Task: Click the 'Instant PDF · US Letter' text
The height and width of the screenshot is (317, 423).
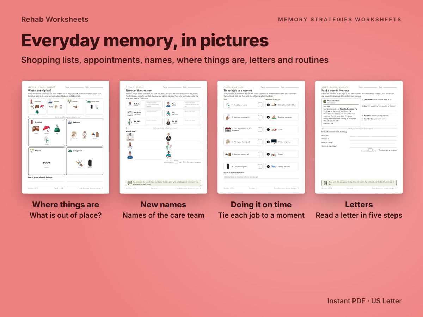Action: (x=364, y=301)
